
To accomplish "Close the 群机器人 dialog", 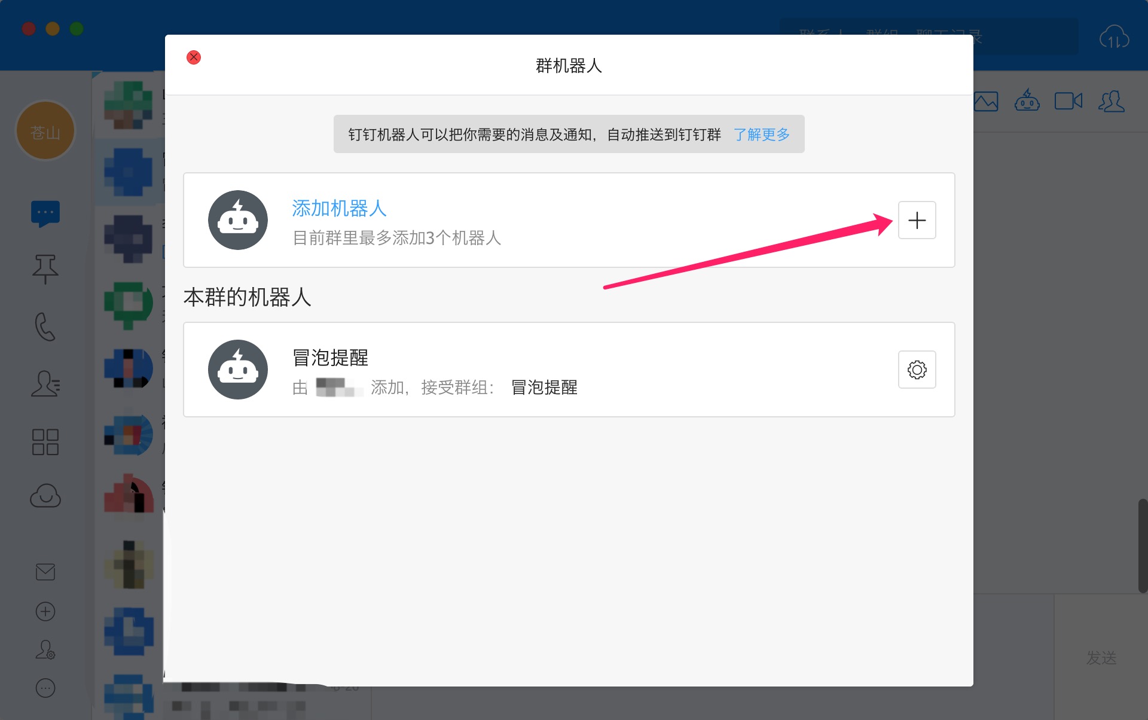I will [x=194, y=57].
